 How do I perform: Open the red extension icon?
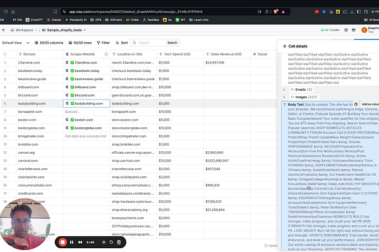316,11
